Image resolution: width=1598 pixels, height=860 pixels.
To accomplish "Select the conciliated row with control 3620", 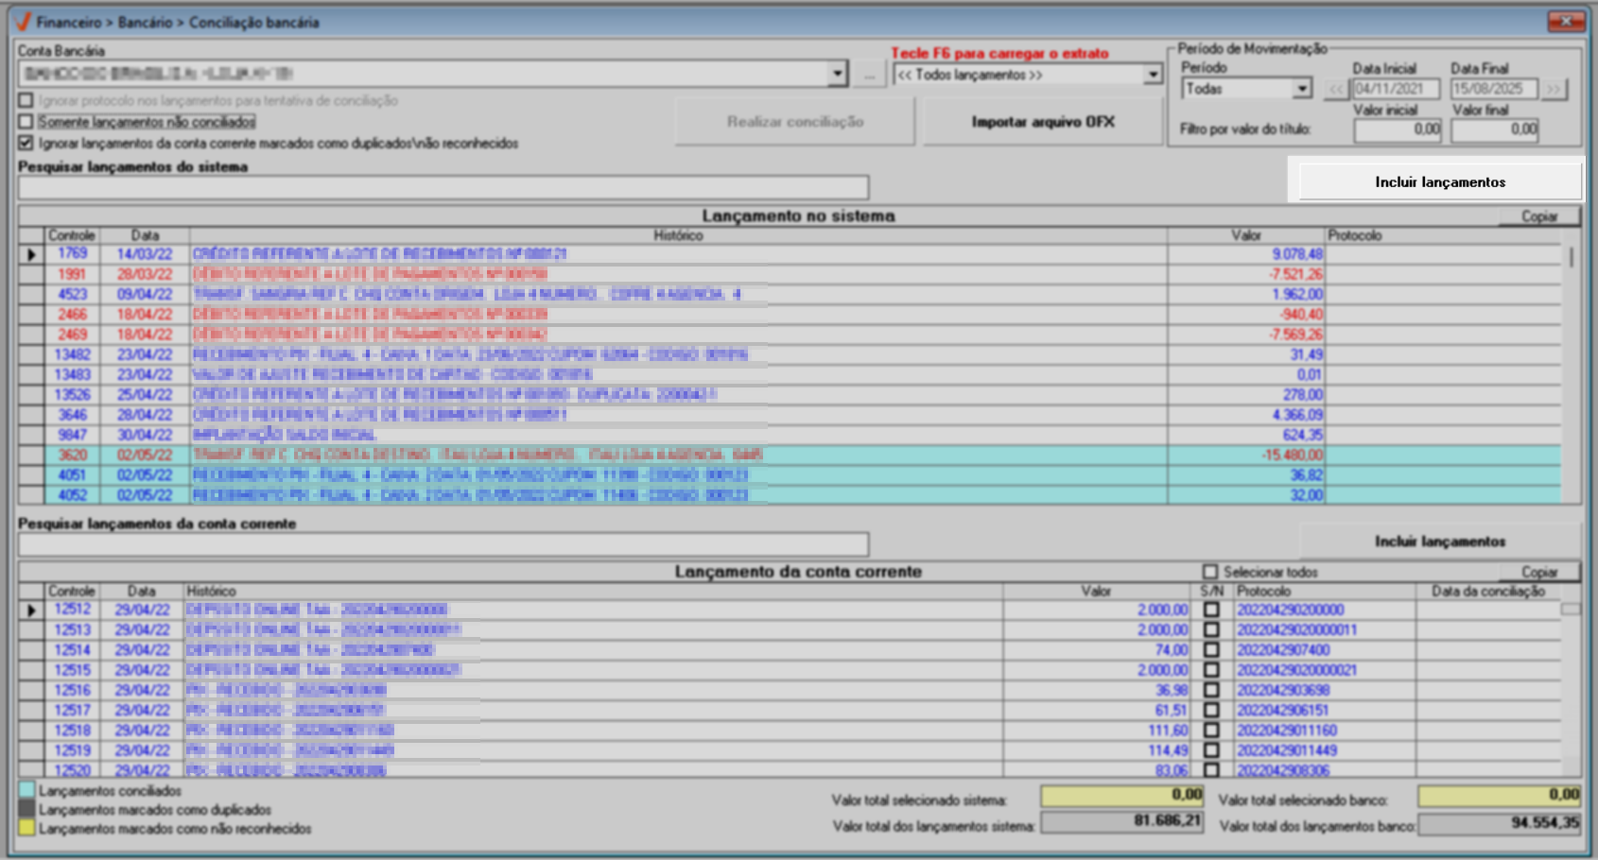I will pyautogui.click(x=790, y=455).
